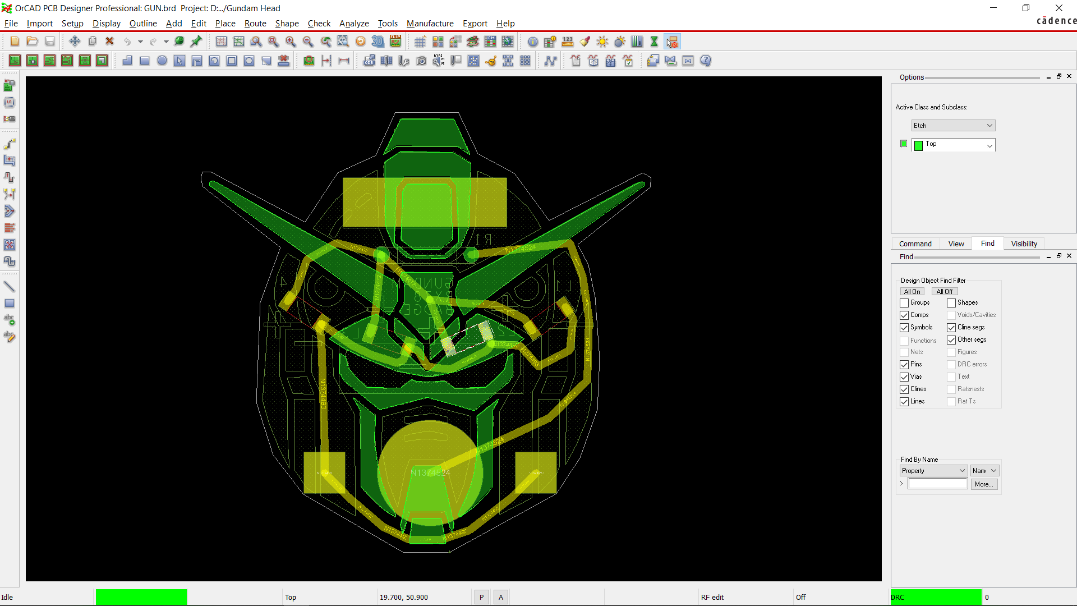Open the Etch class dropdown

point(989,125)
